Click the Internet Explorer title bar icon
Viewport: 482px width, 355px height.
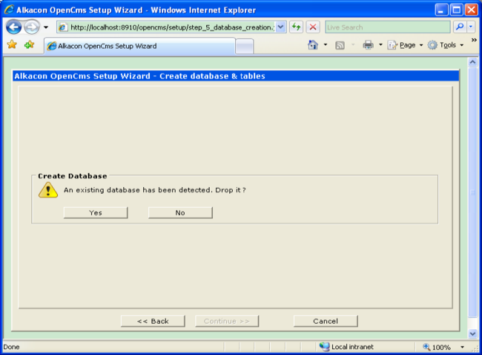click(9, 10)
